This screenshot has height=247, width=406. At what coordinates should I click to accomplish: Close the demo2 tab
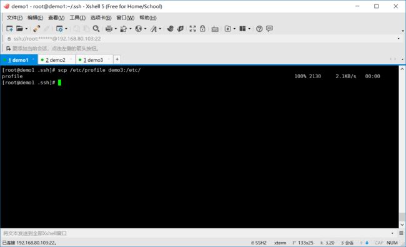click(71, 59)
